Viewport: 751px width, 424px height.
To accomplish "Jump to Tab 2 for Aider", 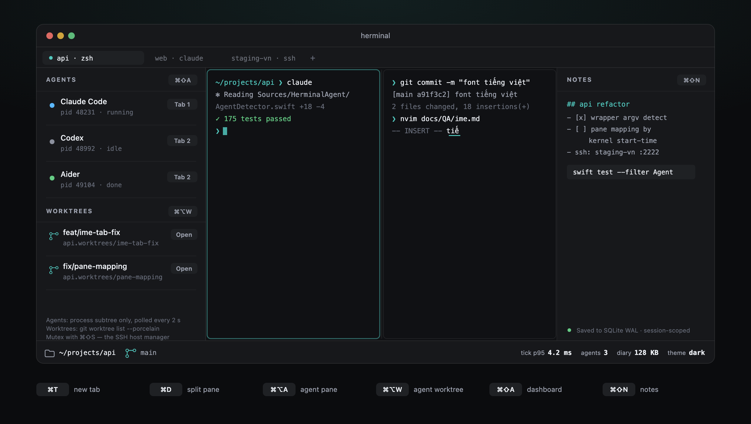I will point(182,177).
